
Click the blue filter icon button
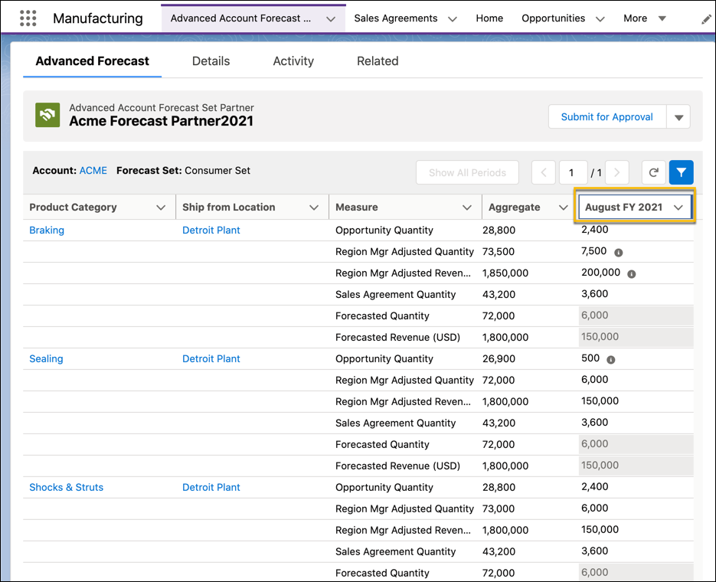point(681,172)
